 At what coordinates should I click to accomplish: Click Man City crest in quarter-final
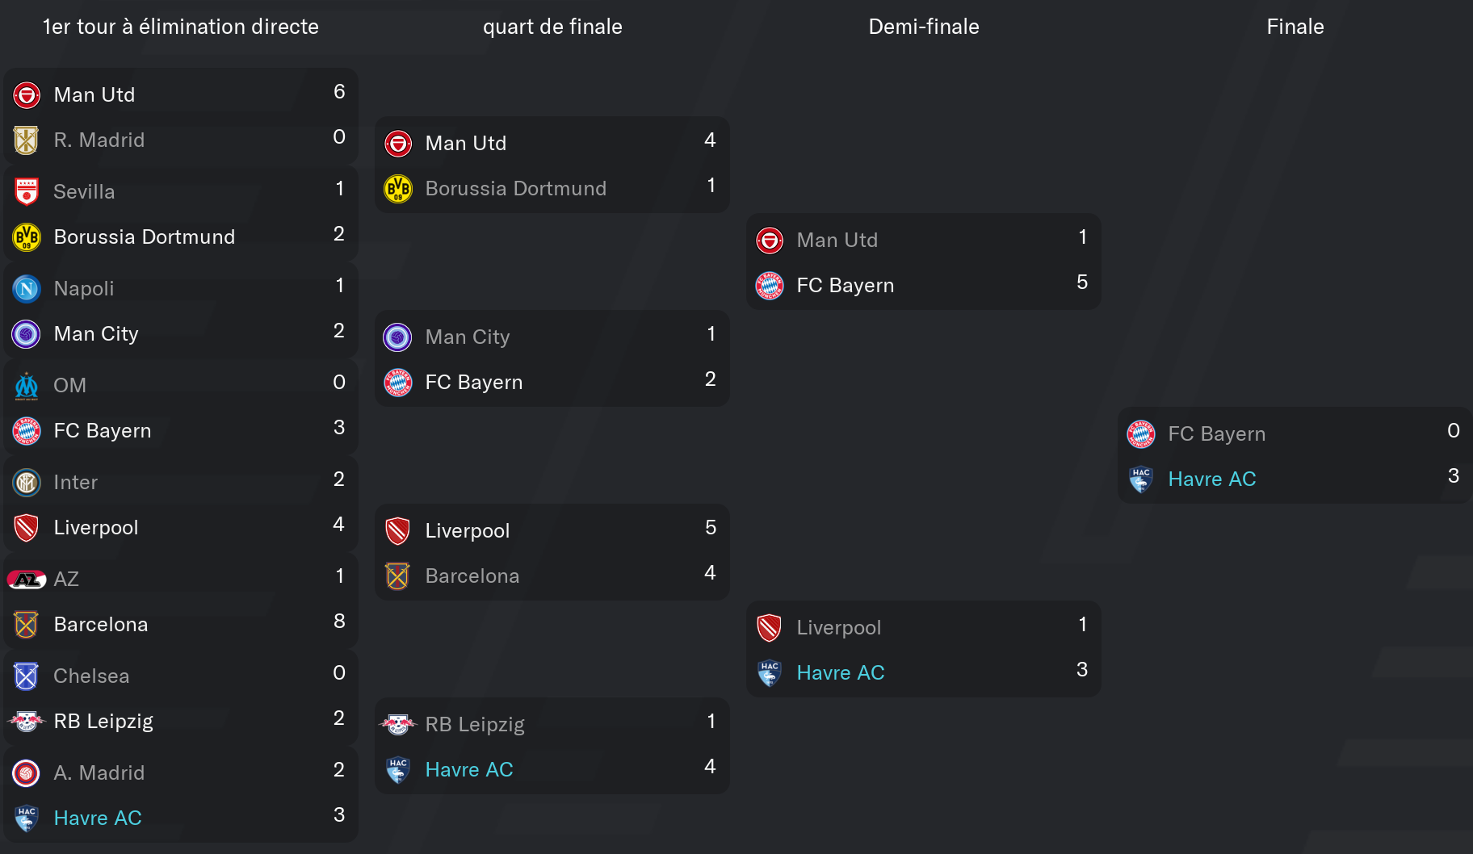[398, 337]
